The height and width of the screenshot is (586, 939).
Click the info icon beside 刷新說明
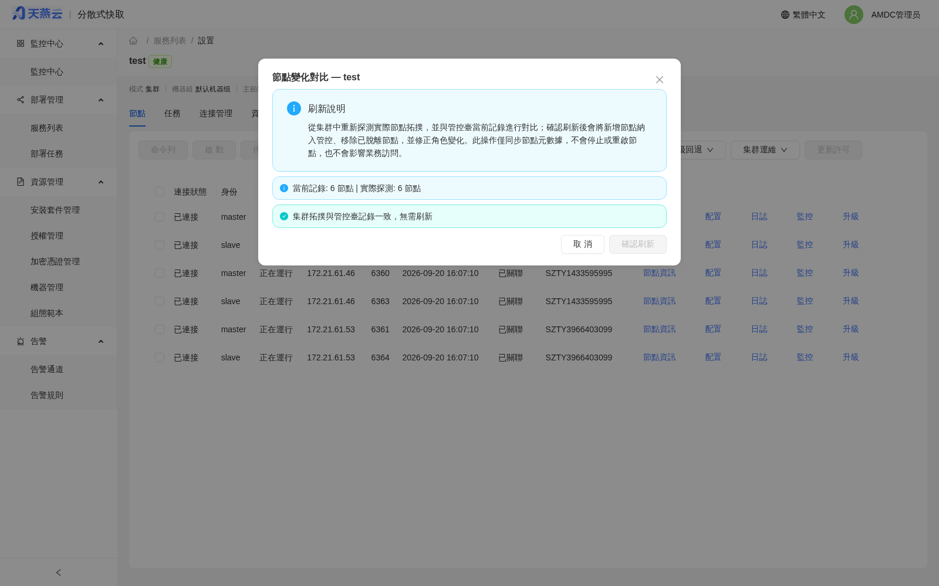click(294, 108)
